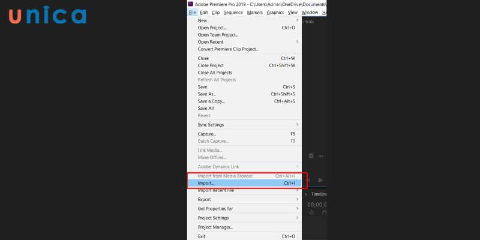
Task: Click the Batch Capture... entry
Action: click(244, 141)
